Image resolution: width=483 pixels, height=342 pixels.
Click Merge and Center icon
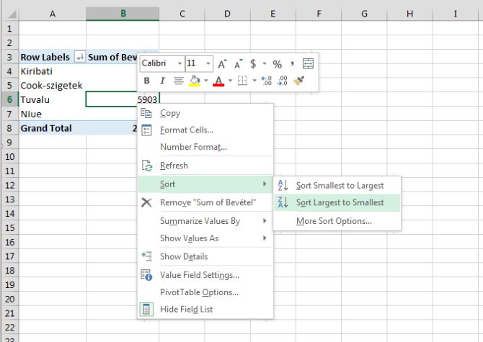(x=308, y=64)
